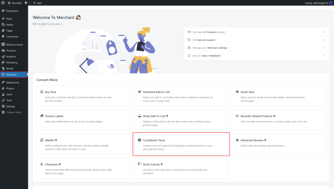Click the Posts pin icon
Image resolution: width=334 pixels, height=189 pixels.
point(3,19)
